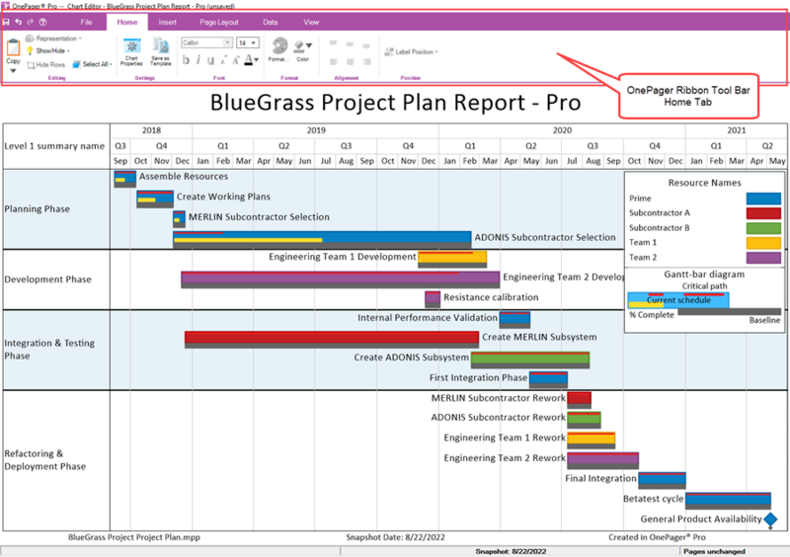
Task: Click the 2019 year header on timeline
Action: click(x=316, y=130)
